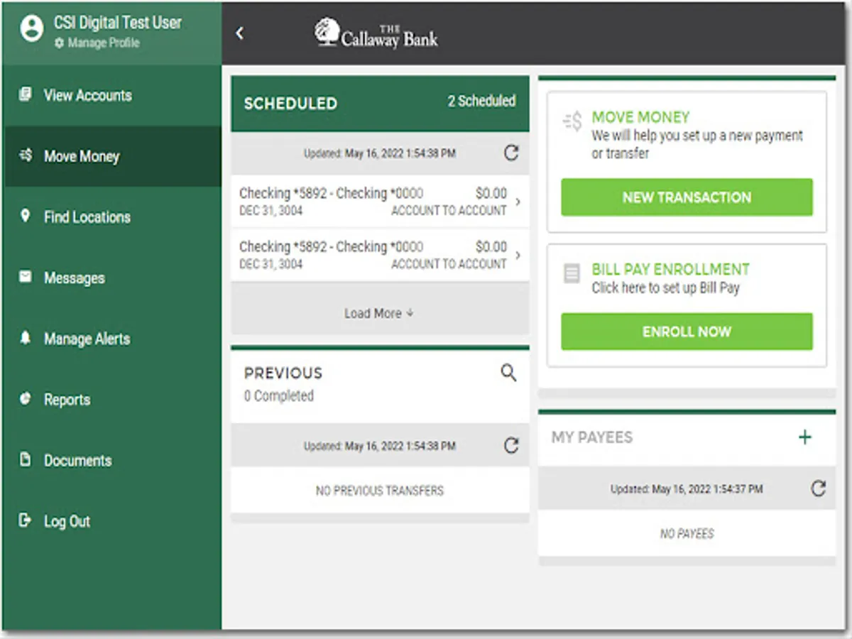Open Documents in the sidebar

click(111, 461)
